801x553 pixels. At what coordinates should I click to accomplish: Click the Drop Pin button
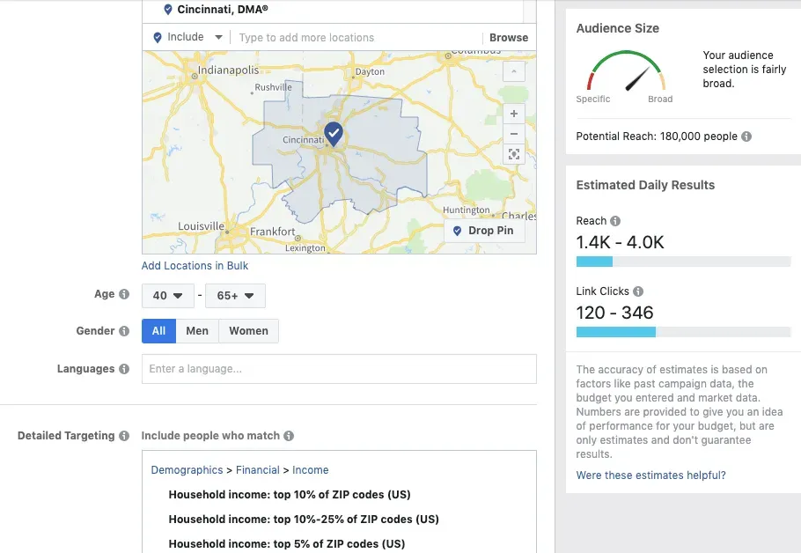[x=482, y=230]
